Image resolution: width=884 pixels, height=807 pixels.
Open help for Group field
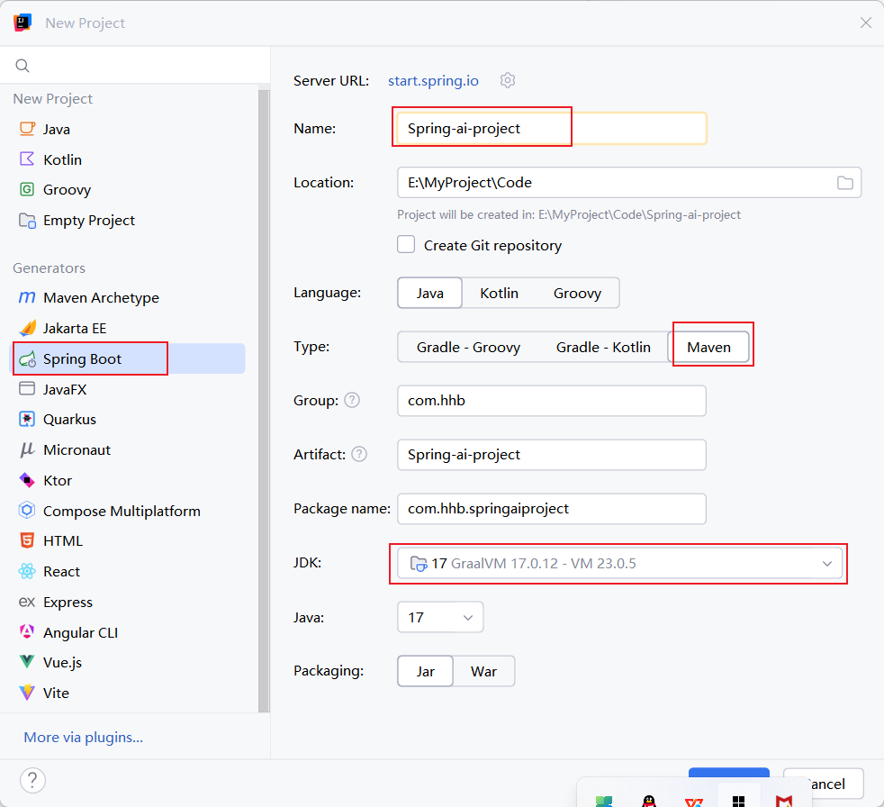[x=352, y=400]
